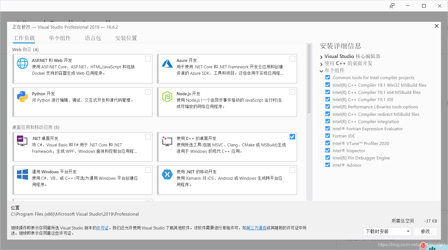Close the modify dialog with X

(436, 26)
